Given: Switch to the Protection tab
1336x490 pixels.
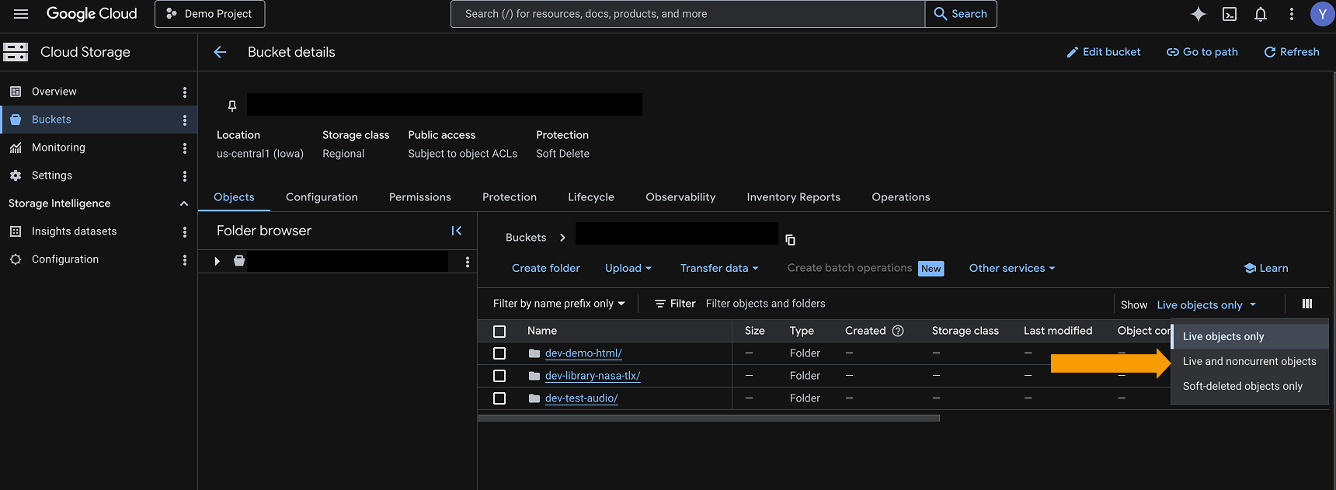Looking at the screenshot, I should point(510,197).
